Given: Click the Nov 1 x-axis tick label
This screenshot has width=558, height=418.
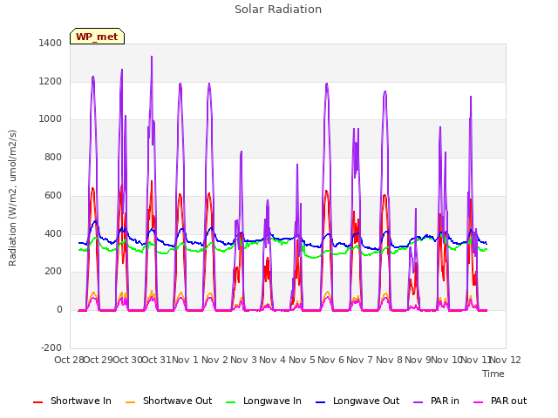Looking at the screenshot, I should pyautogui.click(x=185, y=360).
